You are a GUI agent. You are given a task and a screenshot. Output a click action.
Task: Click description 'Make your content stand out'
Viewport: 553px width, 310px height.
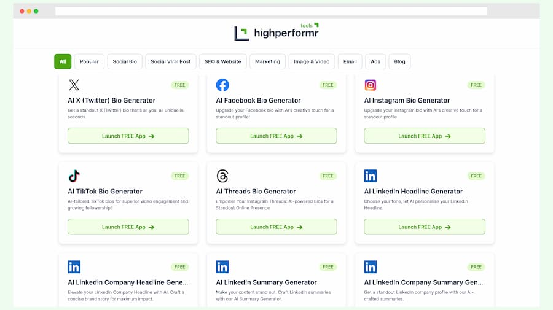click(x=273, y=295)
